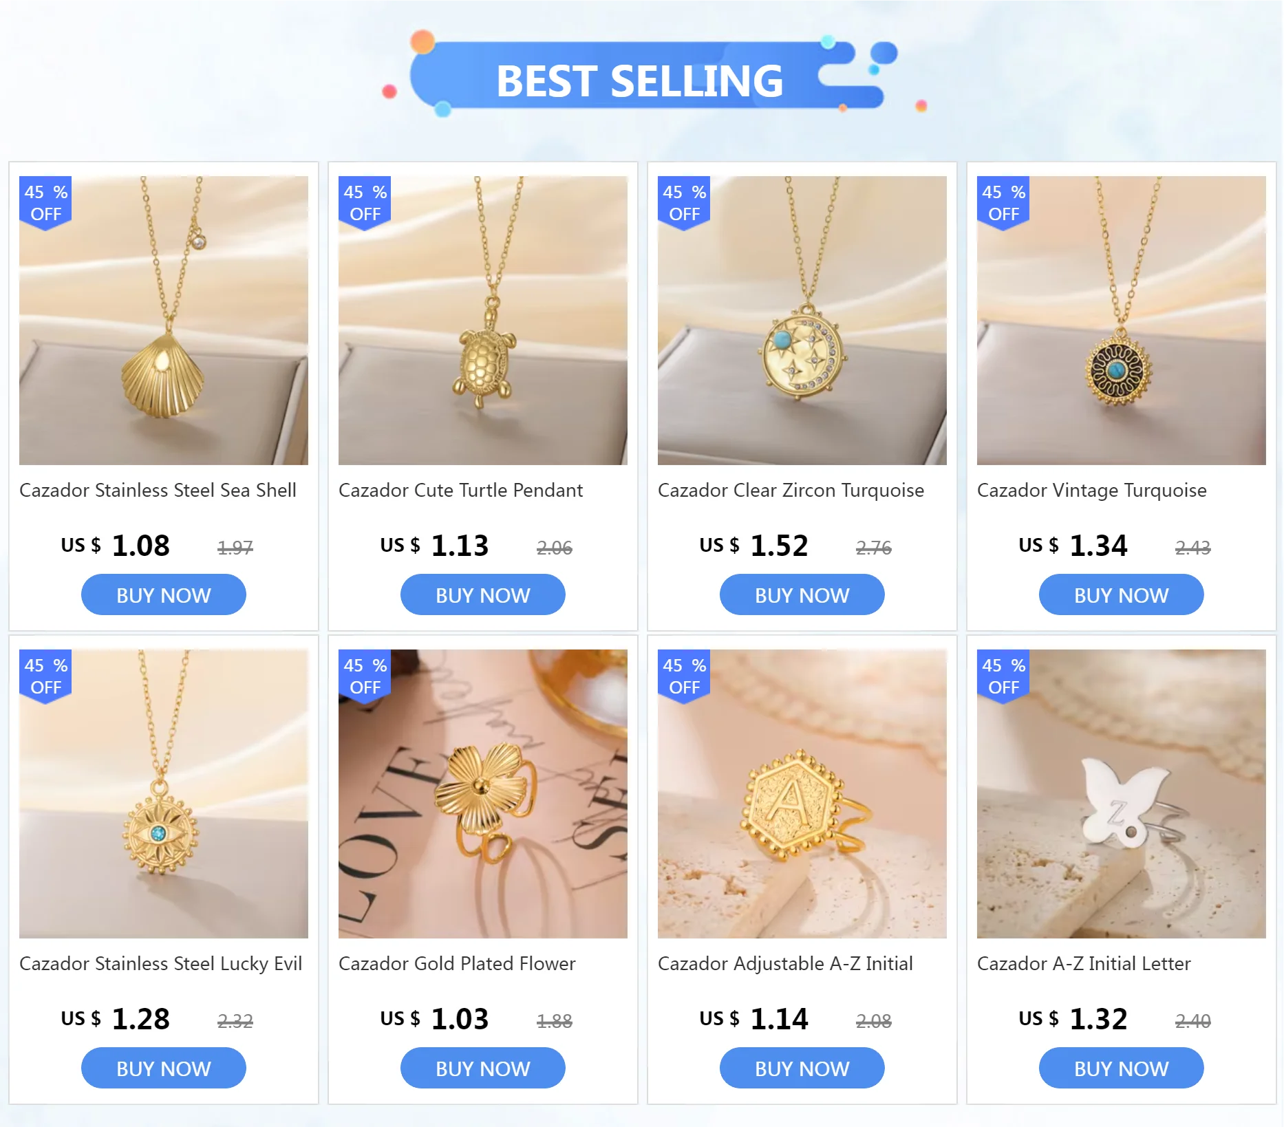Click the Sea Shell necklace product image
This screenshot has width=1284, height=1127.
[x=164, y=321]
